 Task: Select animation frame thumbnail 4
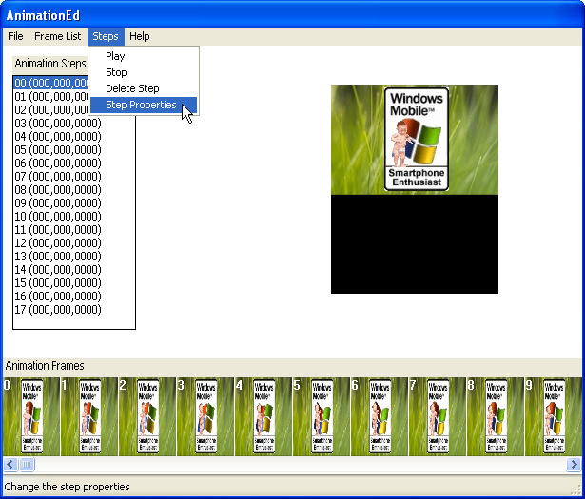coord(263,416)
